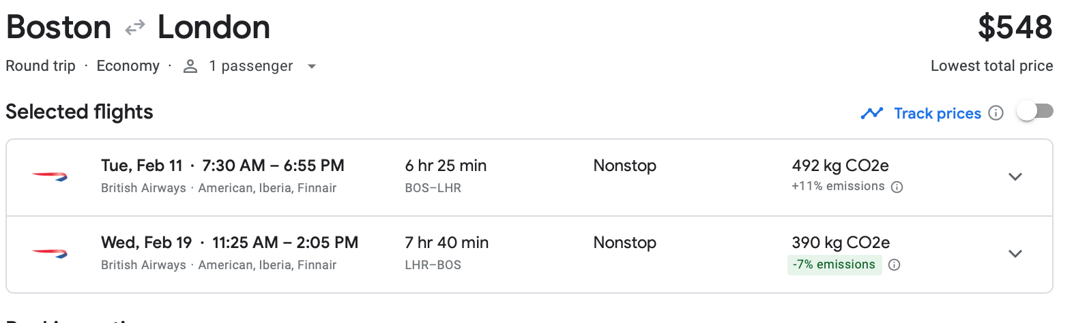Screen dimensions: 1074x323
Task: Click the swap arrows between Boston and London
Action: coord(135,28)
